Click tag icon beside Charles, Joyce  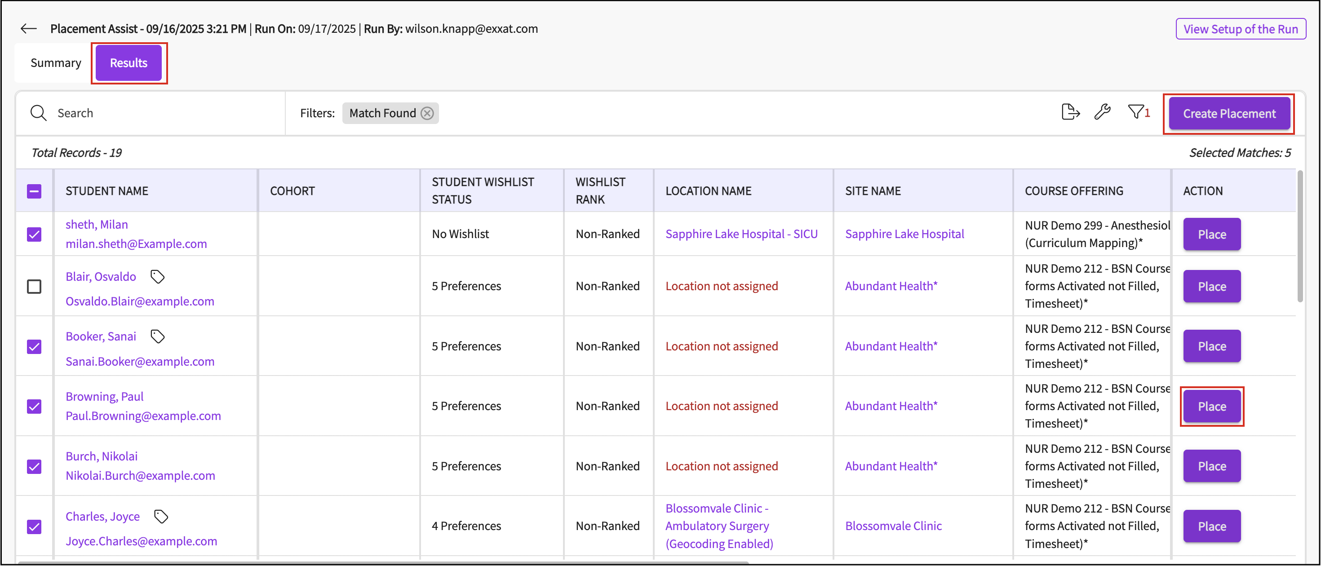tap(161, 516)
